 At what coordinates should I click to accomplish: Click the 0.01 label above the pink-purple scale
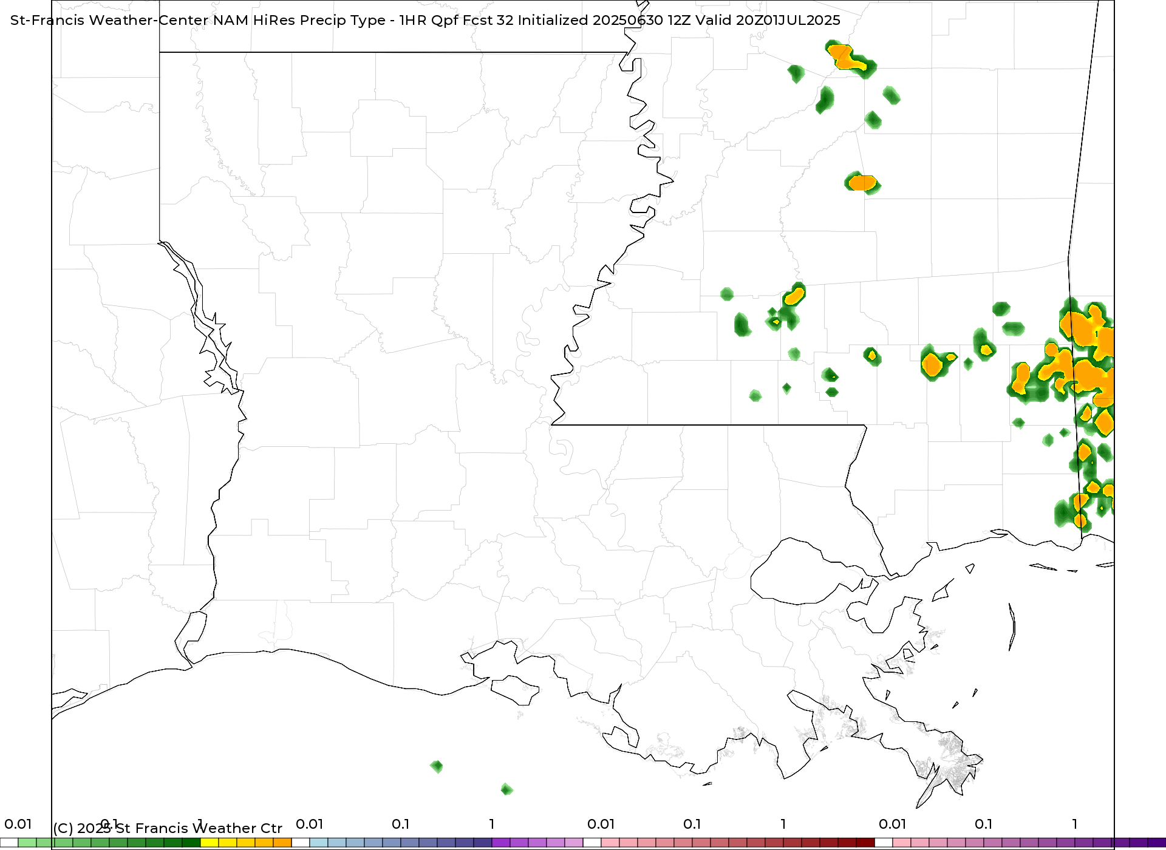(x=893, y=824)
